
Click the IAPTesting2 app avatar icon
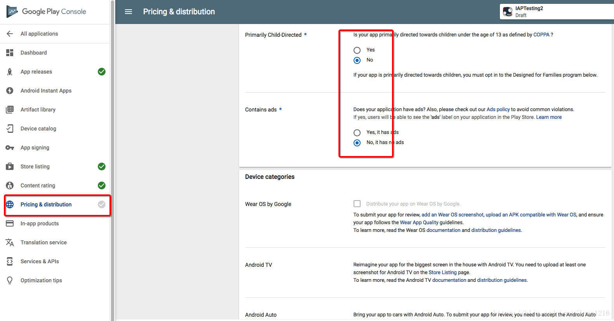click(508, 12)
